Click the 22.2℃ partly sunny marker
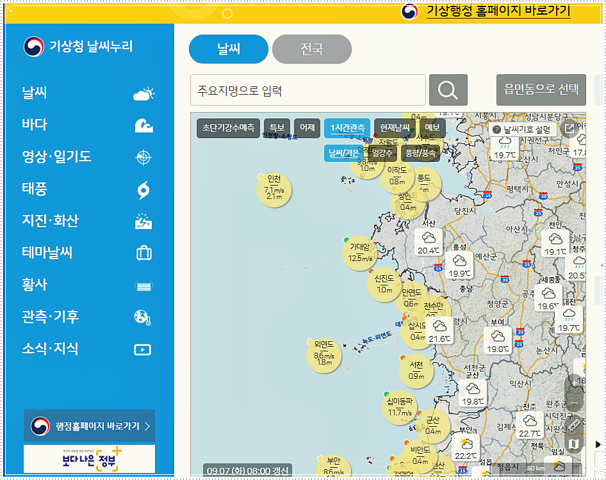The height and width of the screenshot is (480, 606). [x=466, y=448]
